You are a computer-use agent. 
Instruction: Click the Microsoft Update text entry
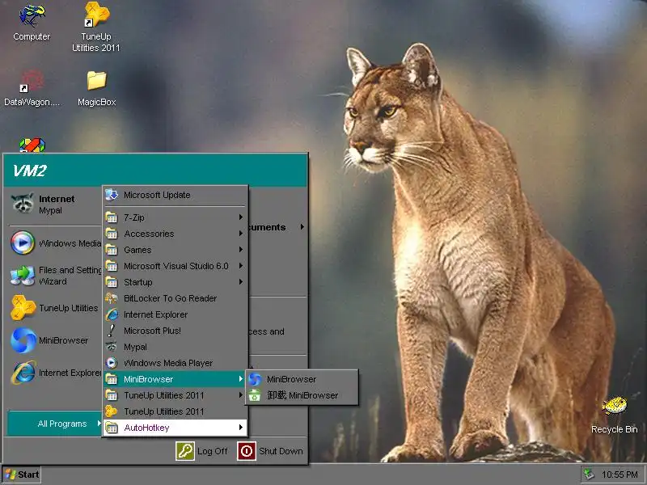(x=157, y=195)
